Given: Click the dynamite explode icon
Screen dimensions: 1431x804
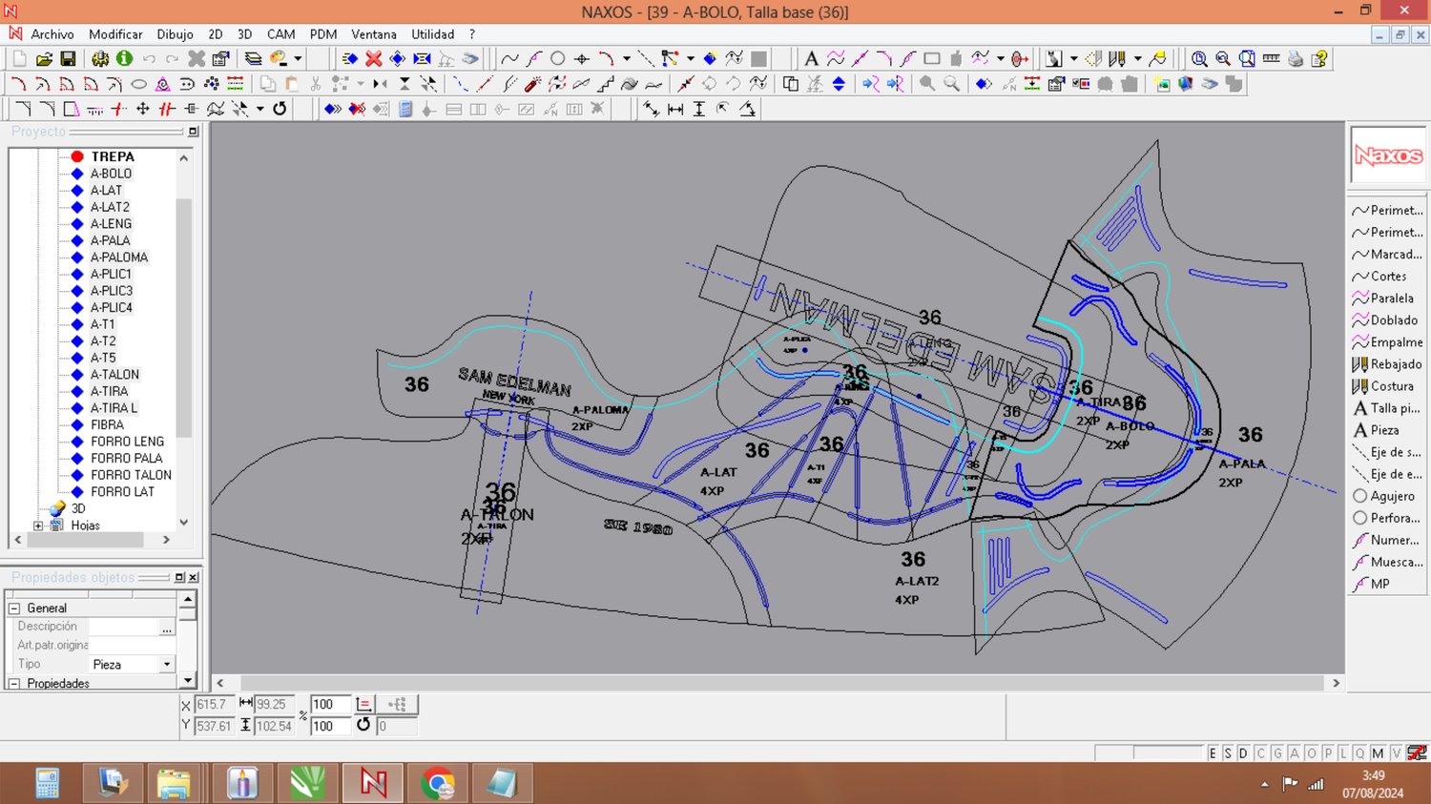Looking at the screenshot, I should point(532,84).
